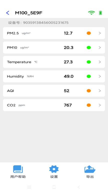Open CO2 details via chevron

coord(100,105)
